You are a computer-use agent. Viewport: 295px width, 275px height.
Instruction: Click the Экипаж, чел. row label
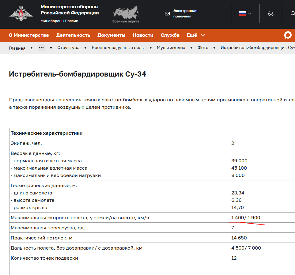tap(26, 143)
